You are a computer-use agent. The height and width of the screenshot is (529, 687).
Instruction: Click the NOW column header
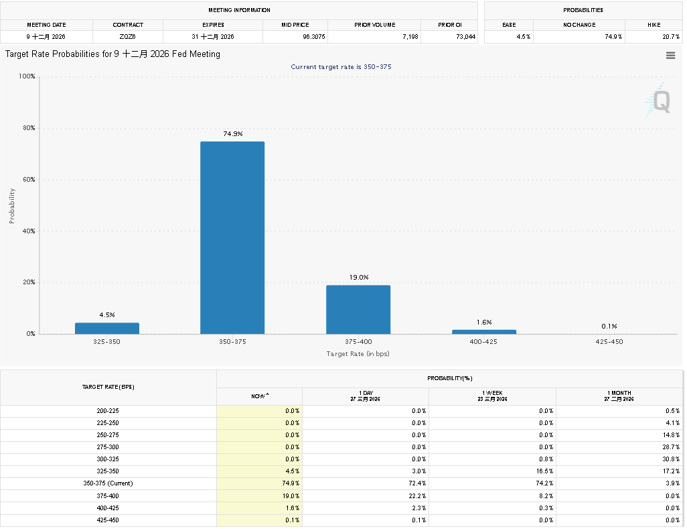tap(260, 396)
